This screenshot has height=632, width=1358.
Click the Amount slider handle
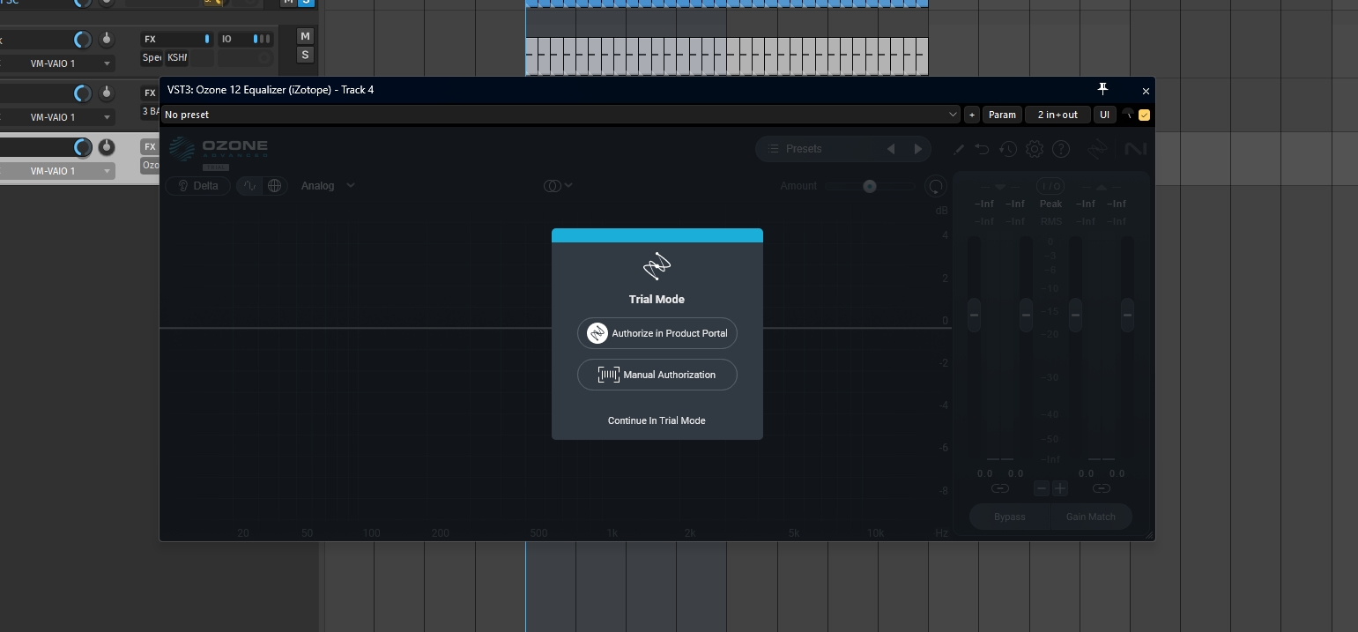[x=870, y=186]
